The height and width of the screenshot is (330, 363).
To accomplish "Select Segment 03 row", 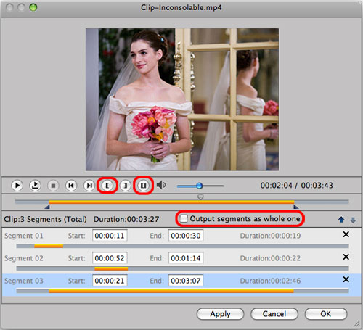I will 182,285.
